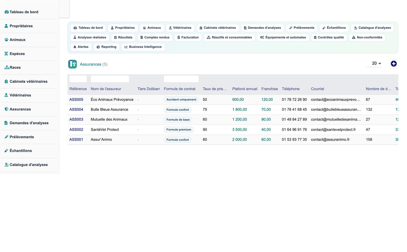Screen dimensions: 407x252
Task: Open Business Intelligence toolbar button
Action: click(143, 47)
